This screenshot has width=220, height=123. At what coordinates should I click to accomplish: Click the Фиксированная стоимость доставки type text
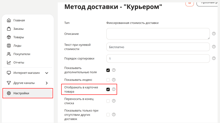point(132,23)
